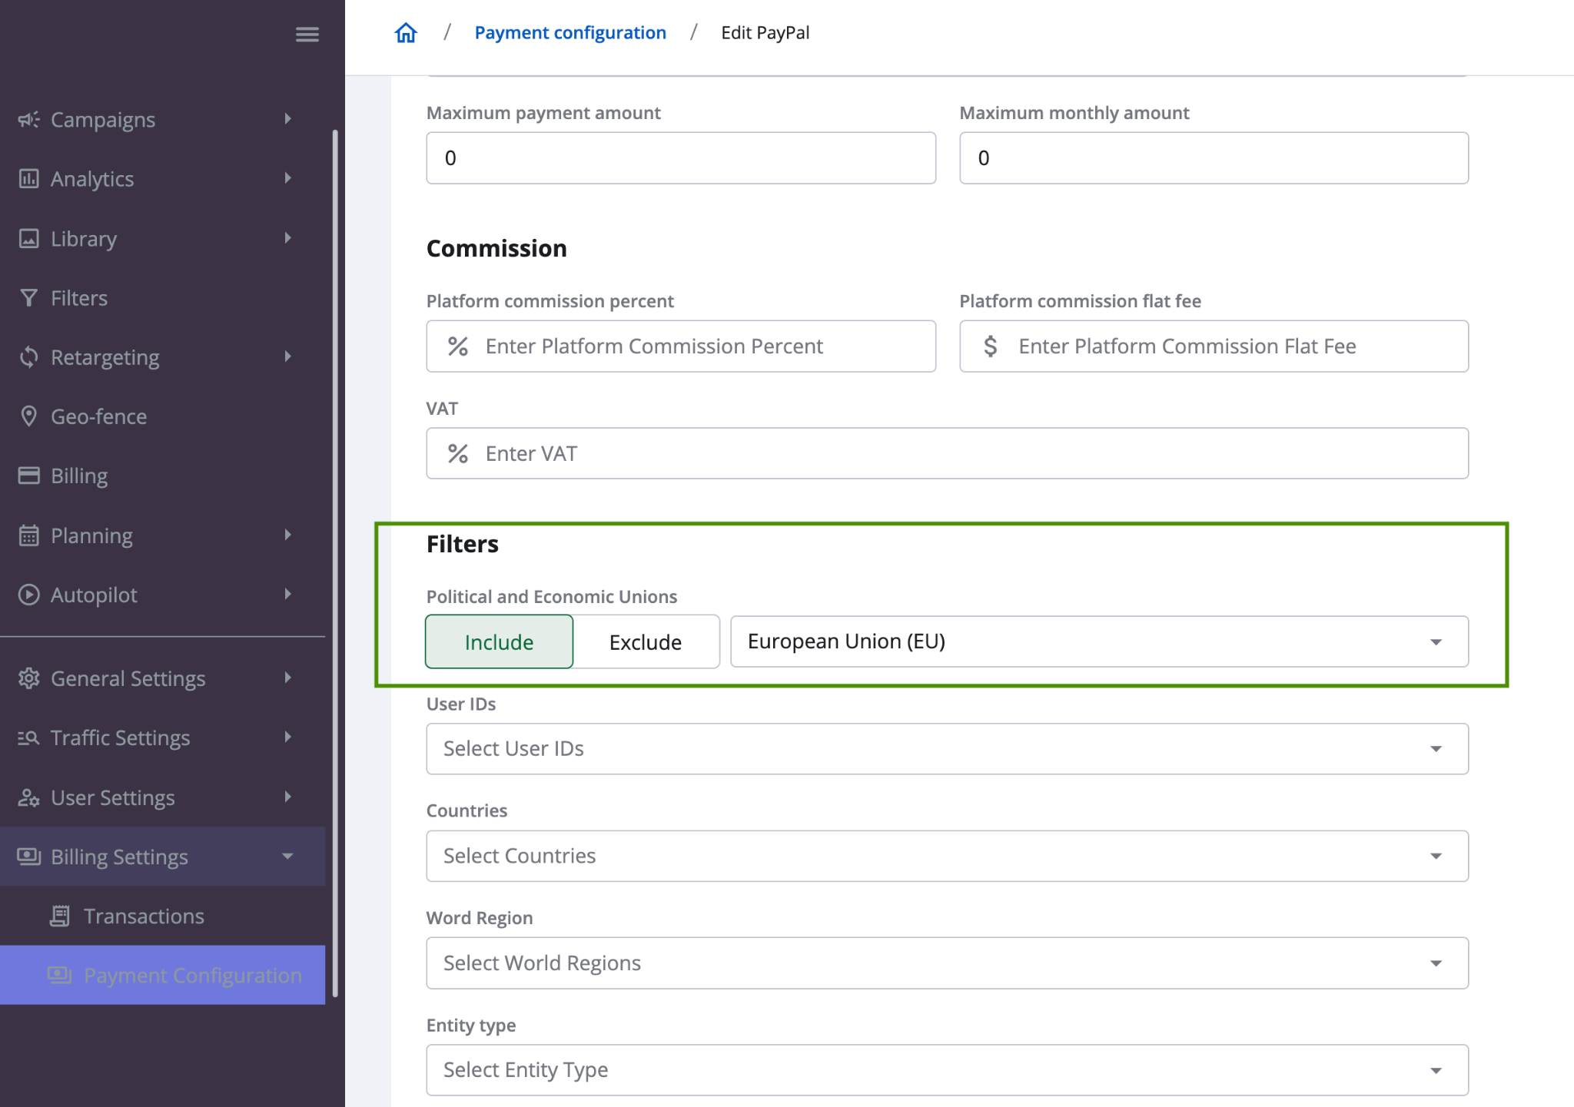Screen dimensions: 1574x1107
Task: Click the Platform Commission Percent input
Action: [681, 346]
